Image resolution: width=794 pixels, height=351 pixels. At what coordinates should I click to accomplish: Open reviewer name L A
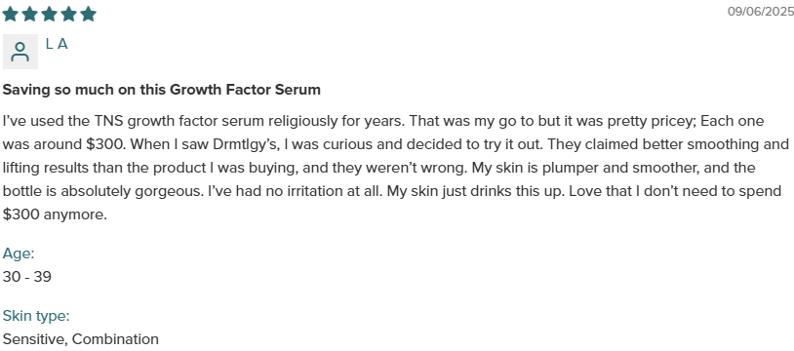pyautogui.click(x=57, y=44)
